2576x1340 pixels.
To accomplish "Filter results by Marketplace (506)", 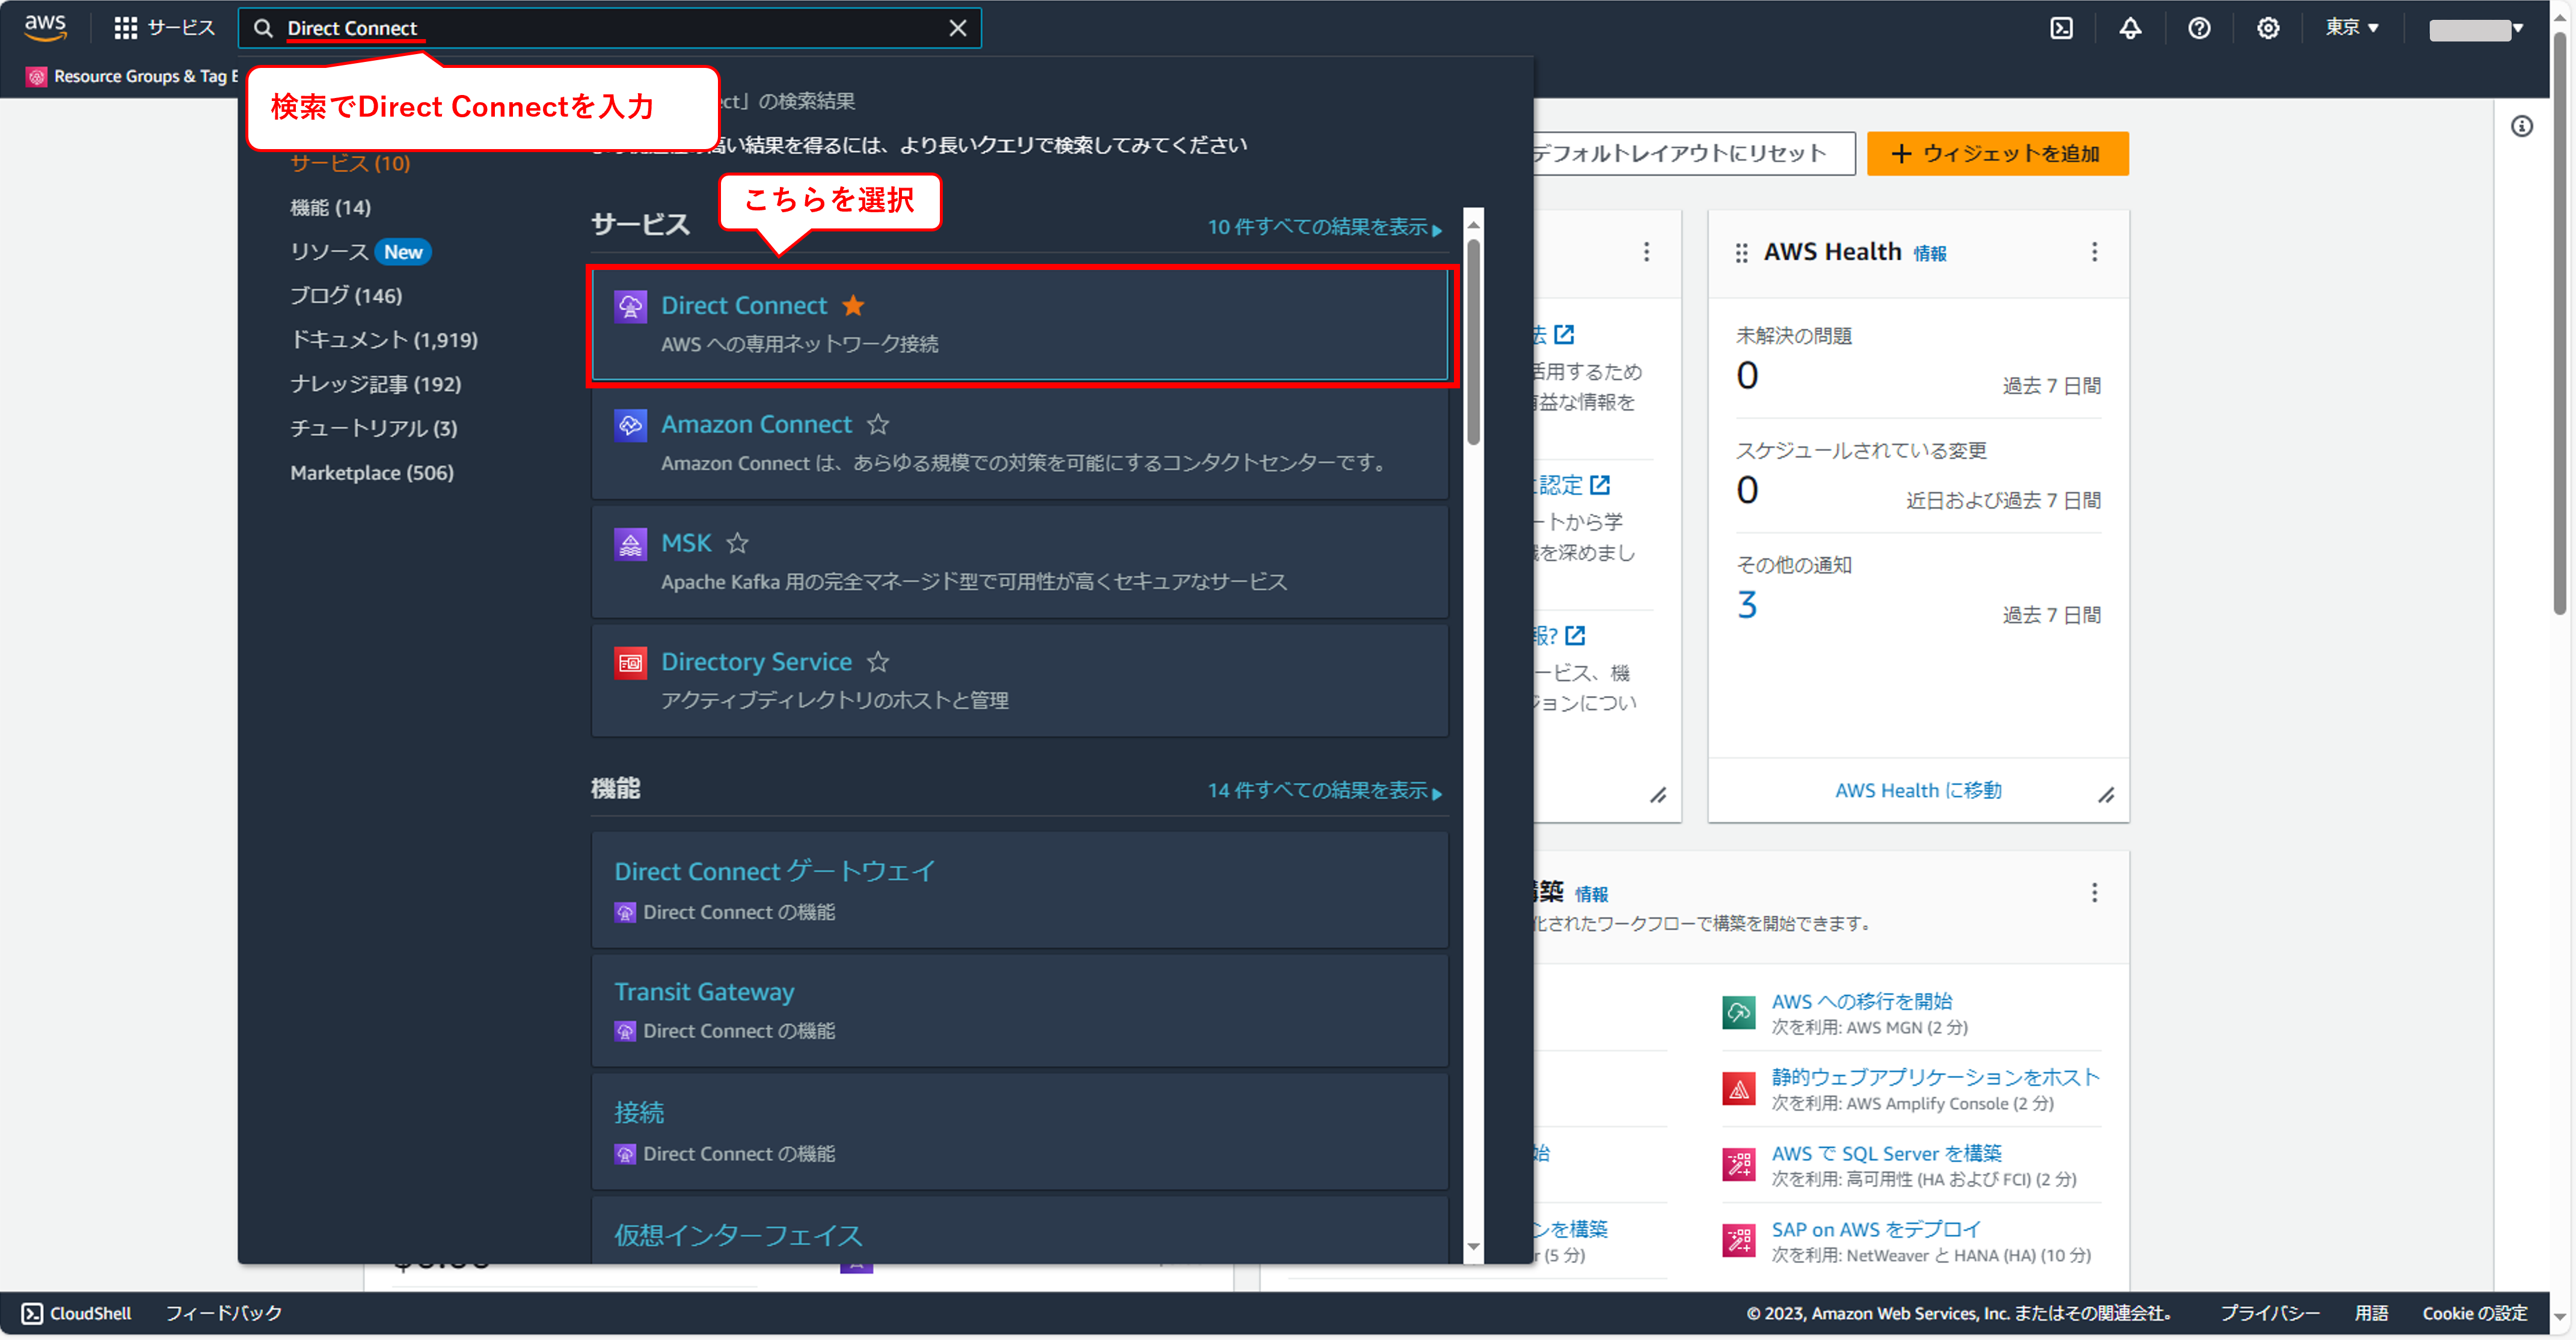I will click(x=372, y=473).
